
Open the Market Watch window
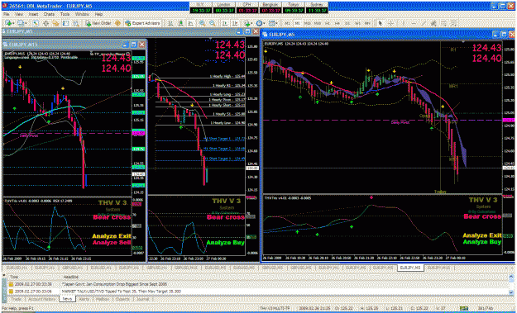click(x=36, y=23)
